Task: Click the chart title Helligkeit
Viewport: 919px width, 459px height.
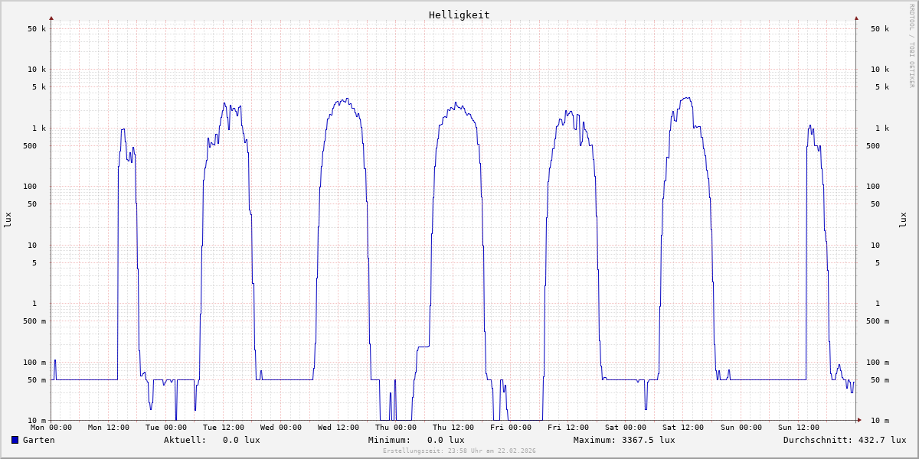Action: 459,15
